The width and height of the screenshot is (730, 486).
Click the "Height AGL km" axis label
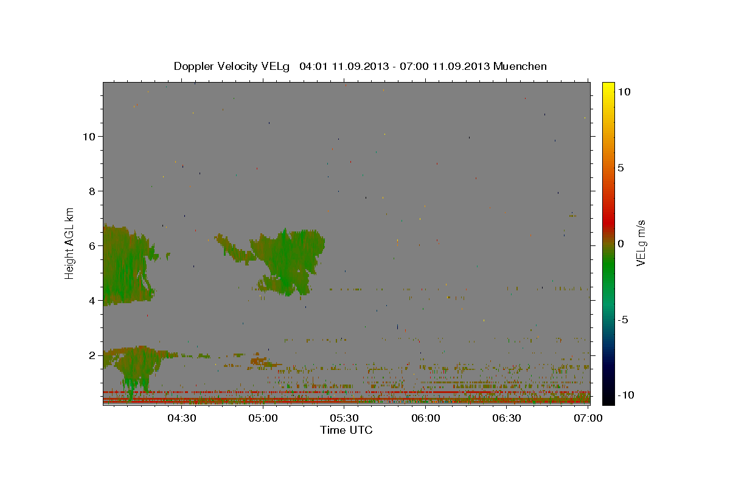(x=69, y=243)
